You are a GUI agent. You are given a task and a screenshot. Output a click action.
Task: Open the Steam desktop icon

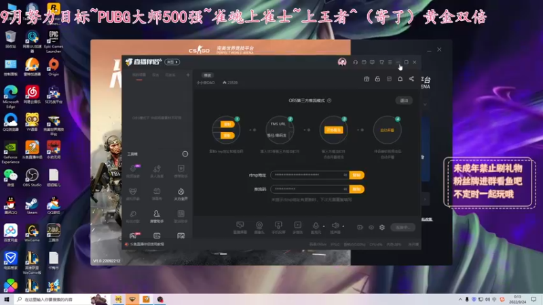32,206
